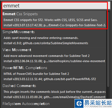Click the Chinese watermark site name text
Image resolution: width=112 pixels, height=108 pixels.
pos(98,103)
